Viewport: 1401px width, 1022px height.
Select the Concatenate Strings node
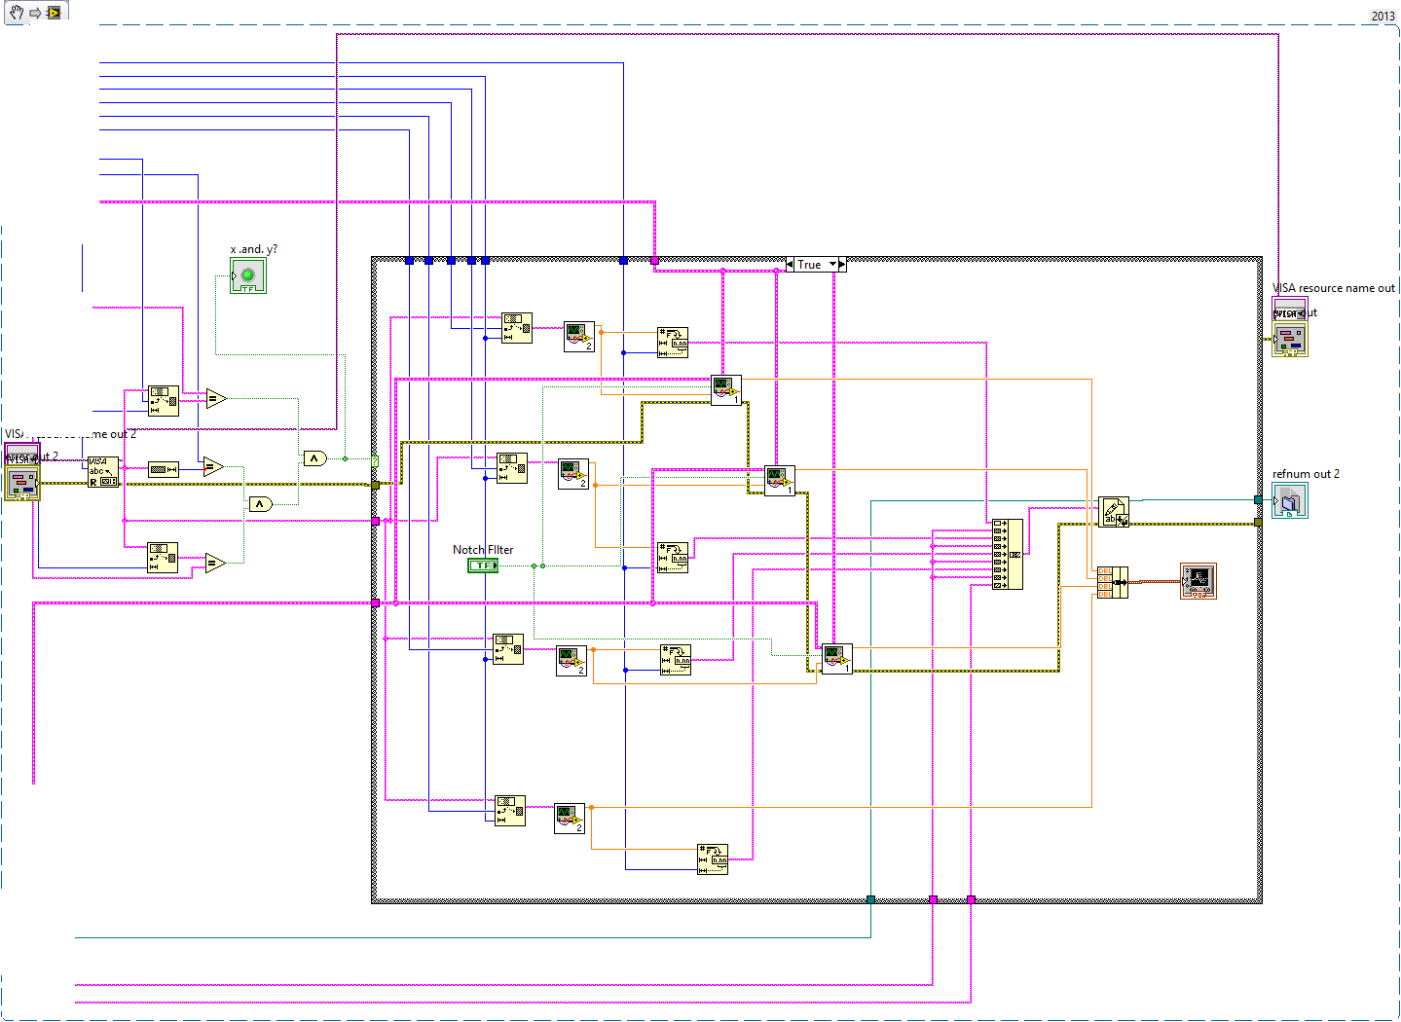[x=1008, y=554]
